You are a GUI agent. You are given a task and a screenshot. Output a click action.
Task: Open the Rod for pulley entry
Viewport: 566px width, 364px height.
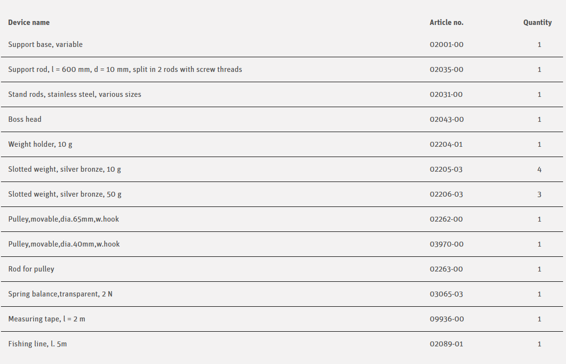tap(31, 269)
